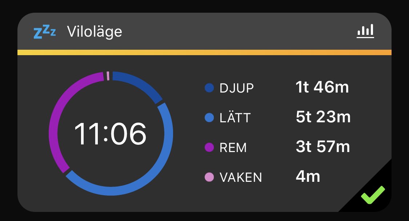Screen dimensions: 409x221
Task: Tap the 4m awake value
Action: tap(308, 176)
